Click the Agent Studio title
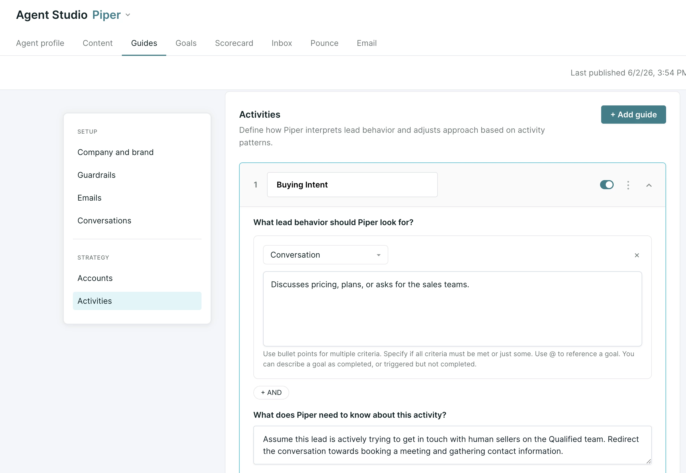Image resolution: width=686 pixels, height=473 pixels. pyautogui.click(x=52, y=15)
